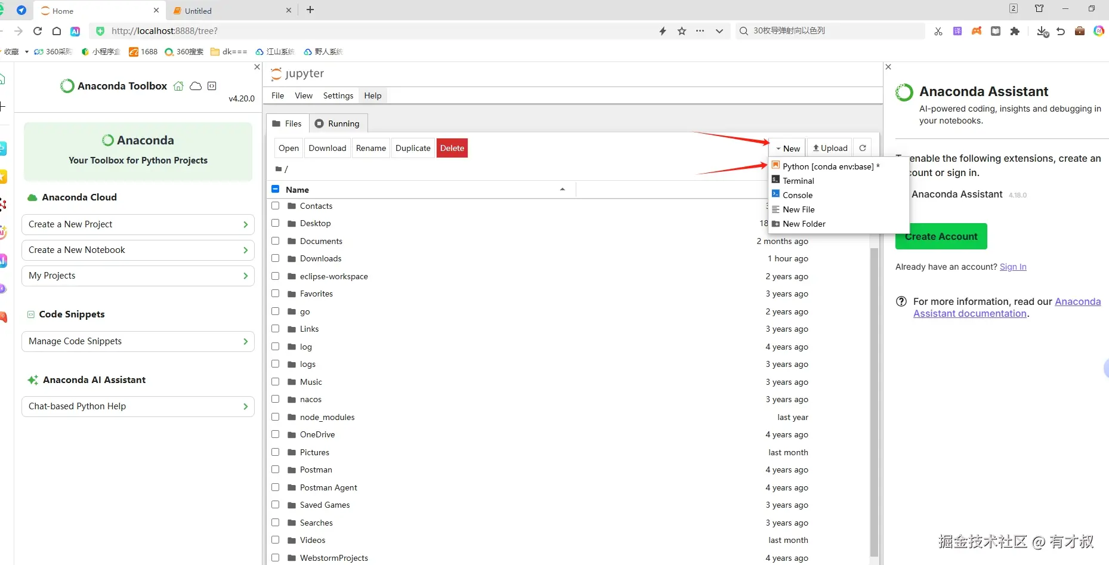Click the browser forward arrow
Viewport: 1109px width, 565px height.
18,31
